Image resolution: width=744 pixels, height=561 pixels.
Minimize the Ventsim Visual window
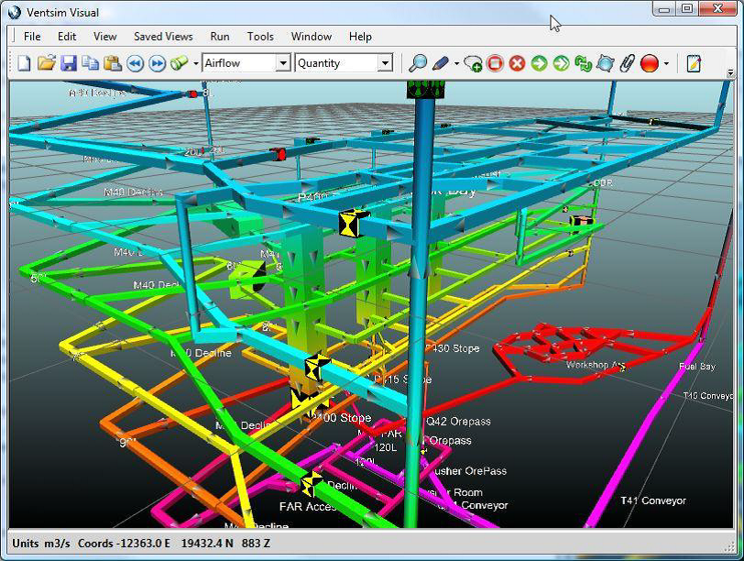click(x=664, y=9)
